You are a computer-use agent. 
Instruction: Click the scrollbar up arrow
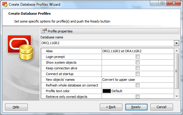pyautogui.click(x=177, y=51)
